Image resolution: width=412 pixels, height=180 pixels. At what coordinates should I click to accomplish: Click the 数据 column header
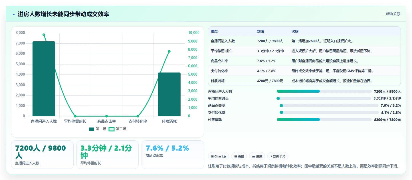pos(260,31)
